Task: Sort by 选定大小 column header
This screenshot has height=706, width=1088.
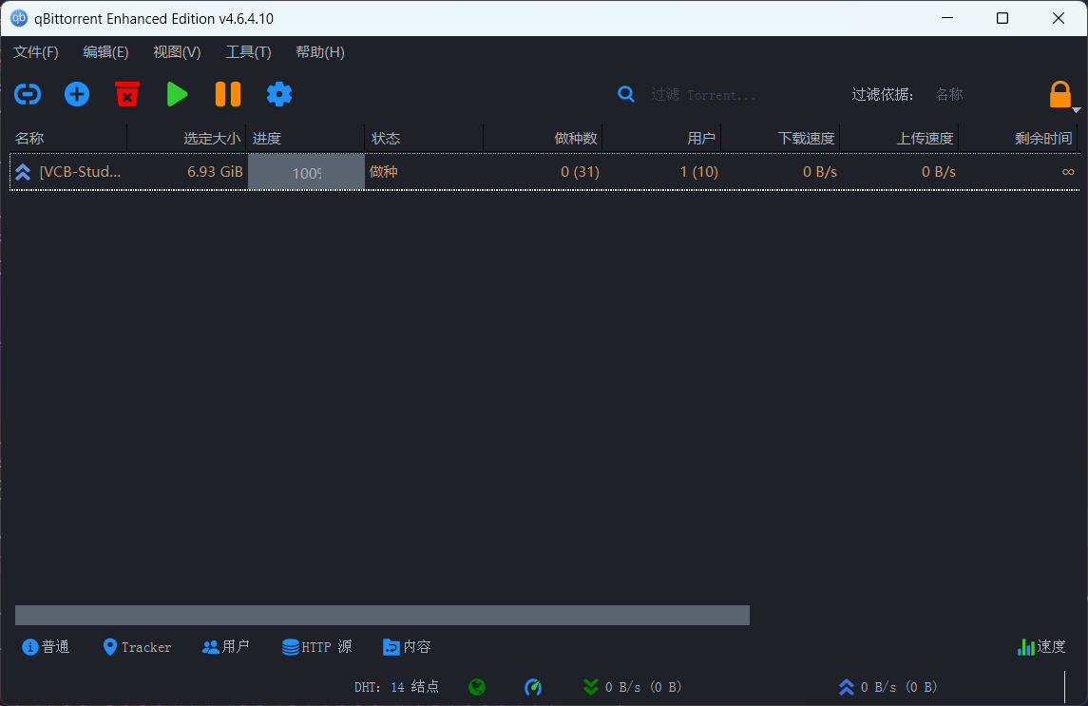Action: pyautogui.click(x=186, y=138)
